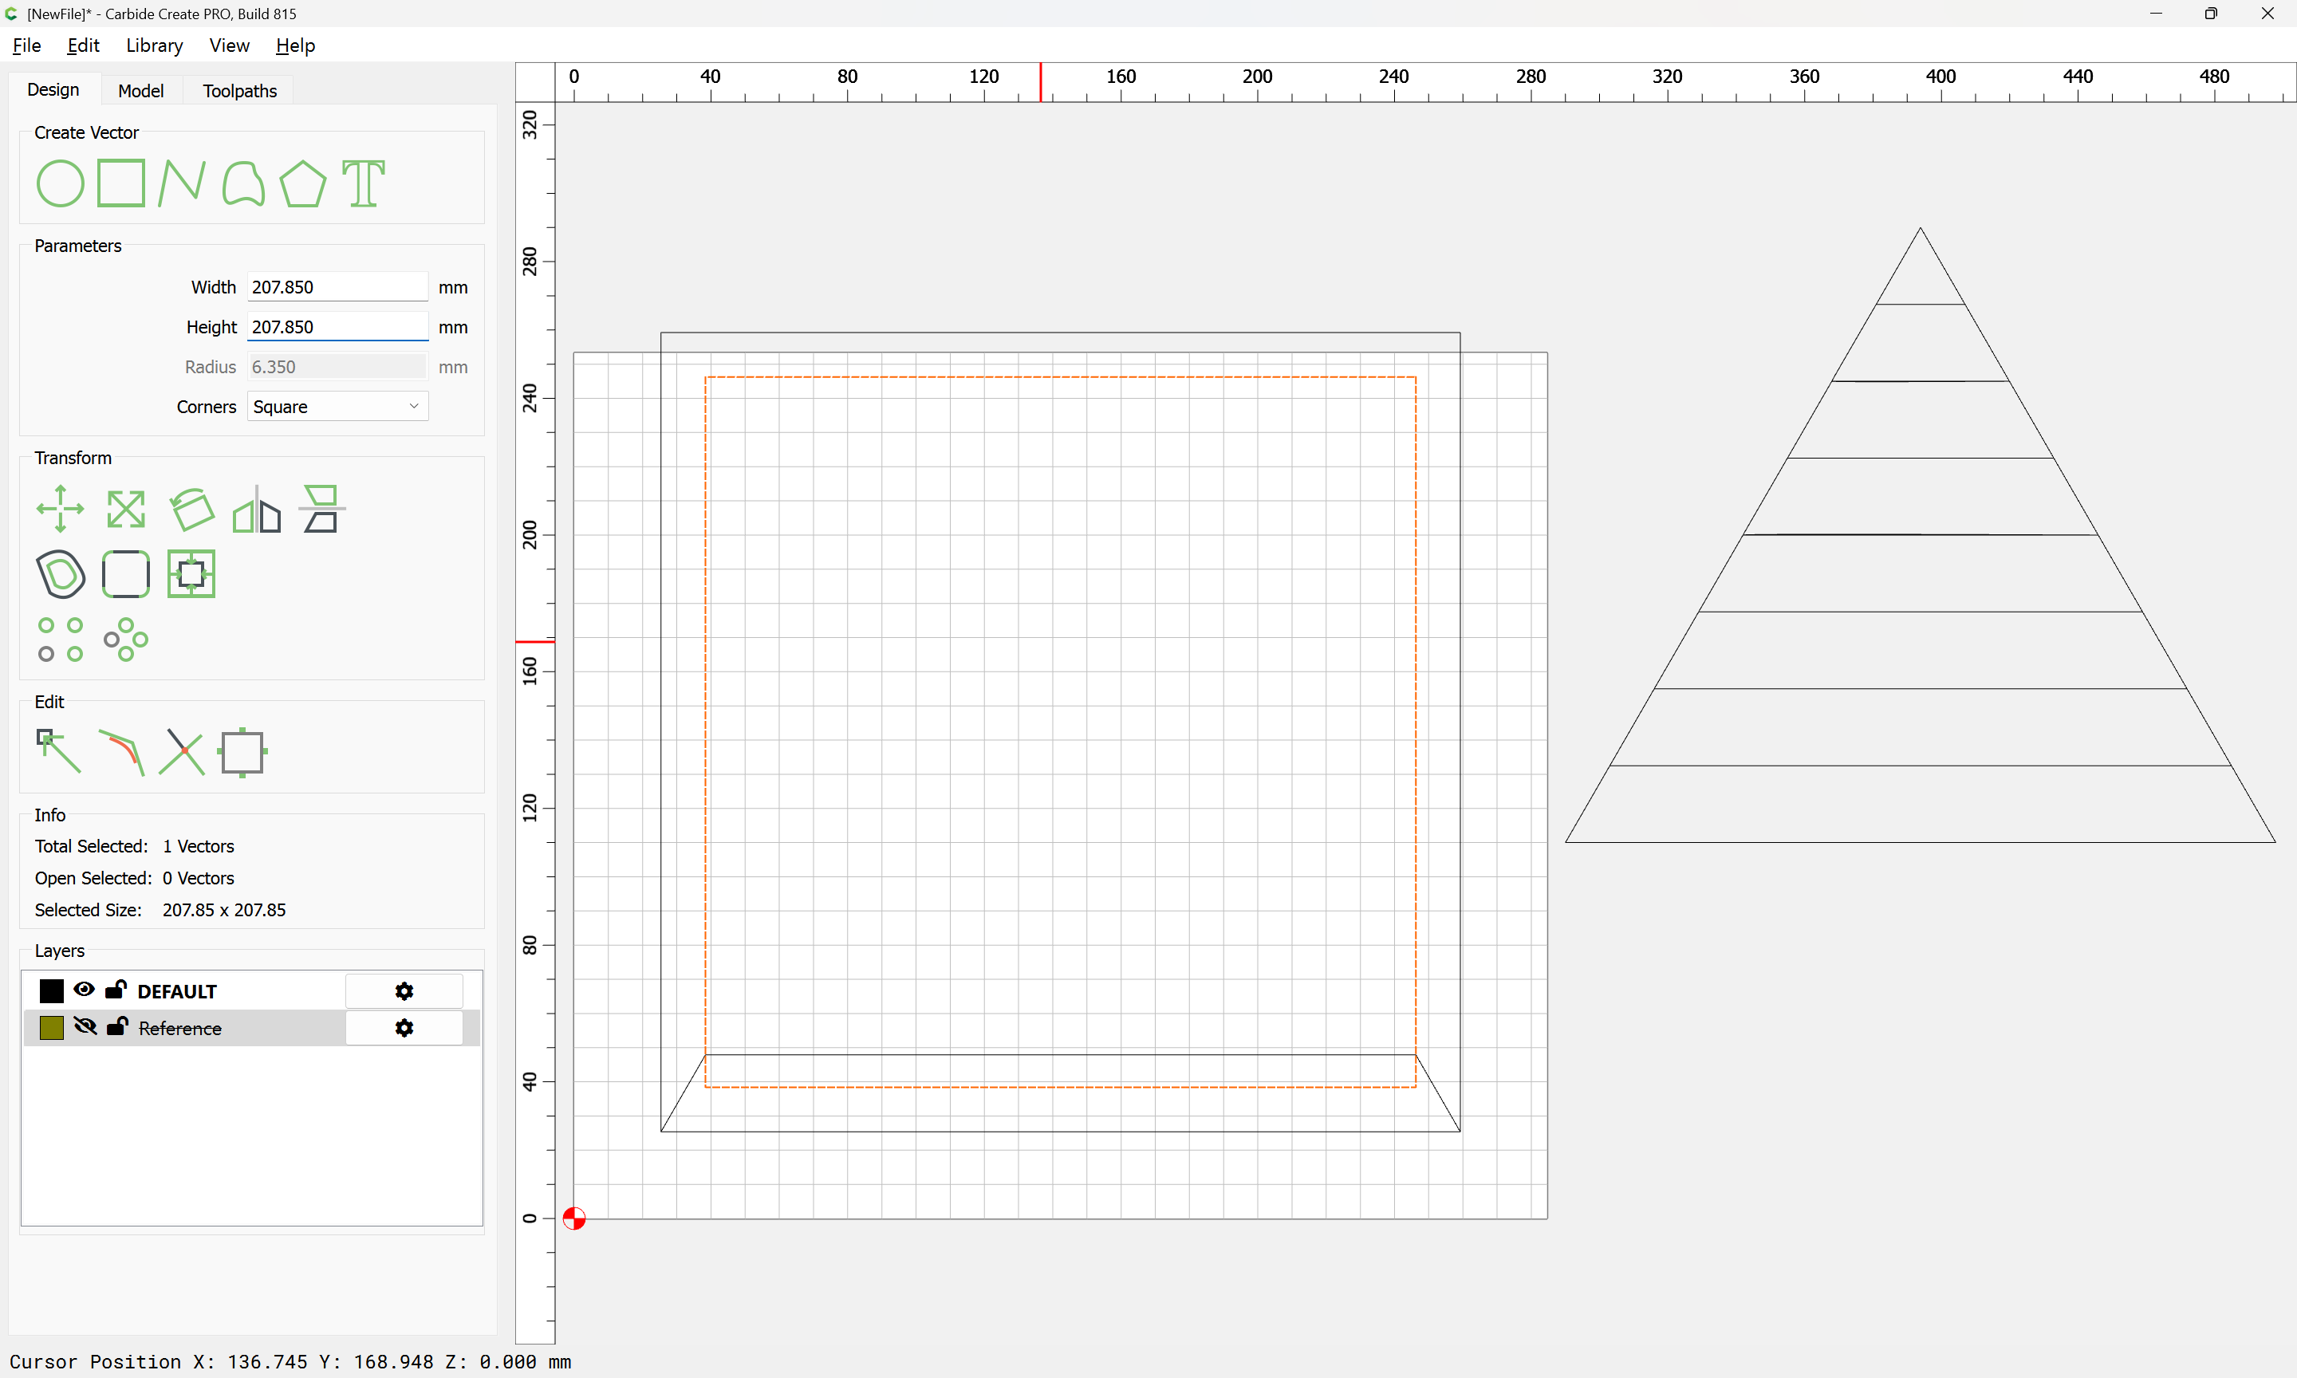Select the Text vector tool

pos(364,183)
